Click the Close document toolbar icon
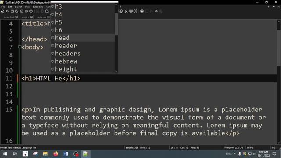The image size is (281, 158). click(x=22, y=11)
